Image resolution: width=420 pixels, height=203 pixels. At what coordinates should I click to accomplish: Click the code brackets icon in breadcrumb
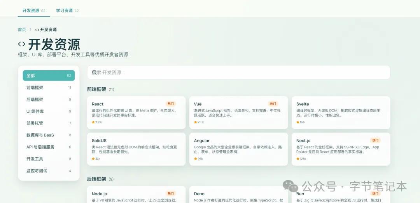pos(37,29)
